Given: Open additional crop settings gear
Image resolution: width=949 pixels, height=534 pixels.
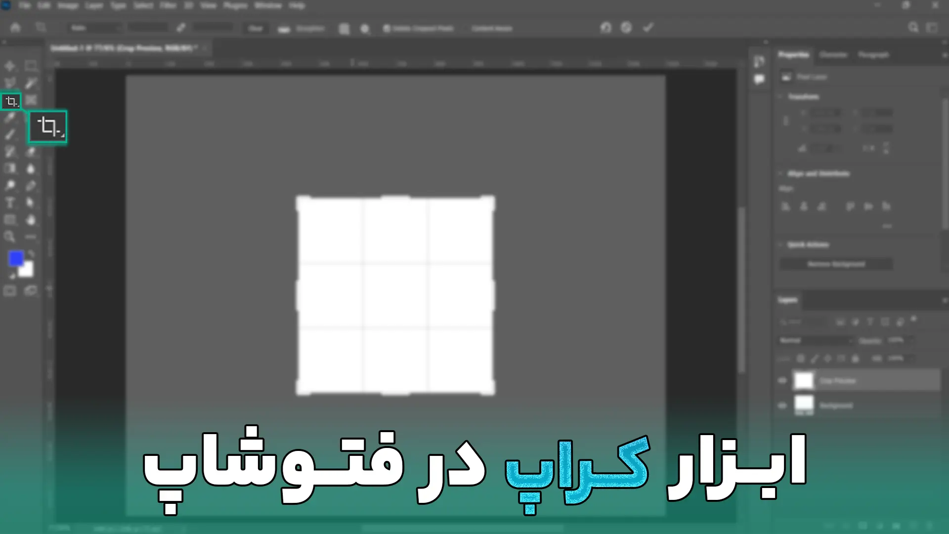Looking at the screenshot, I should (365, 29).
